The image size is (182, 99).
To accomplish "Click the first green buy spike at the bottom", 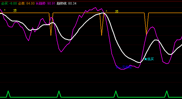I will (8, 94).
